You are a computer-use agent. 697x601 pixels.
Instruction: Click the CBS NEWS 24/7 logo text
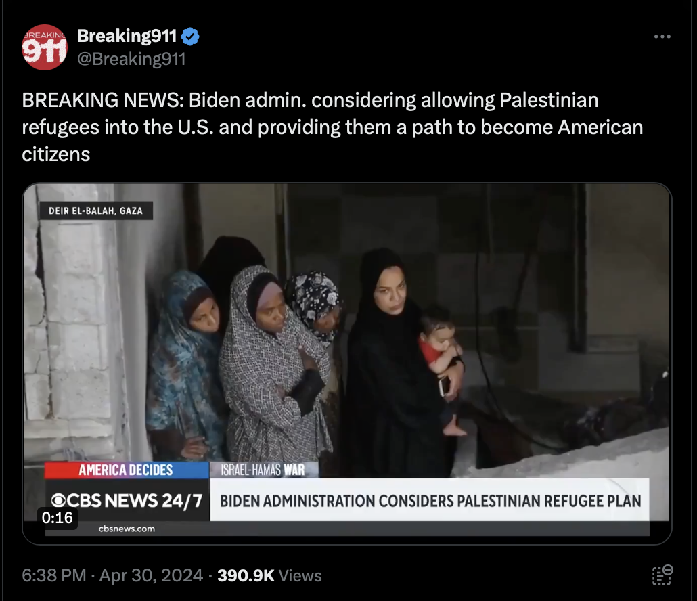(127, 501)
